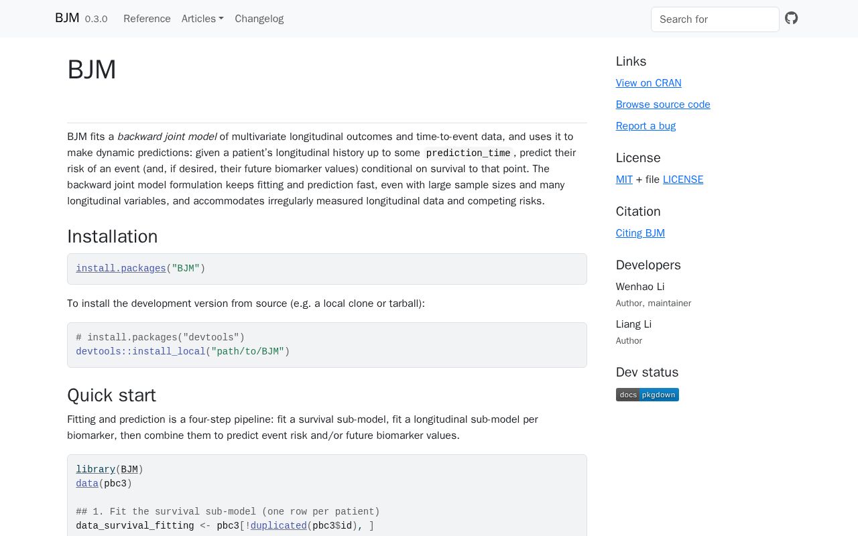Image resolution: width=858 pixels, height=536 pixels.
Task: Expand the Articles dropdown menu
Action: click(202, 19)
